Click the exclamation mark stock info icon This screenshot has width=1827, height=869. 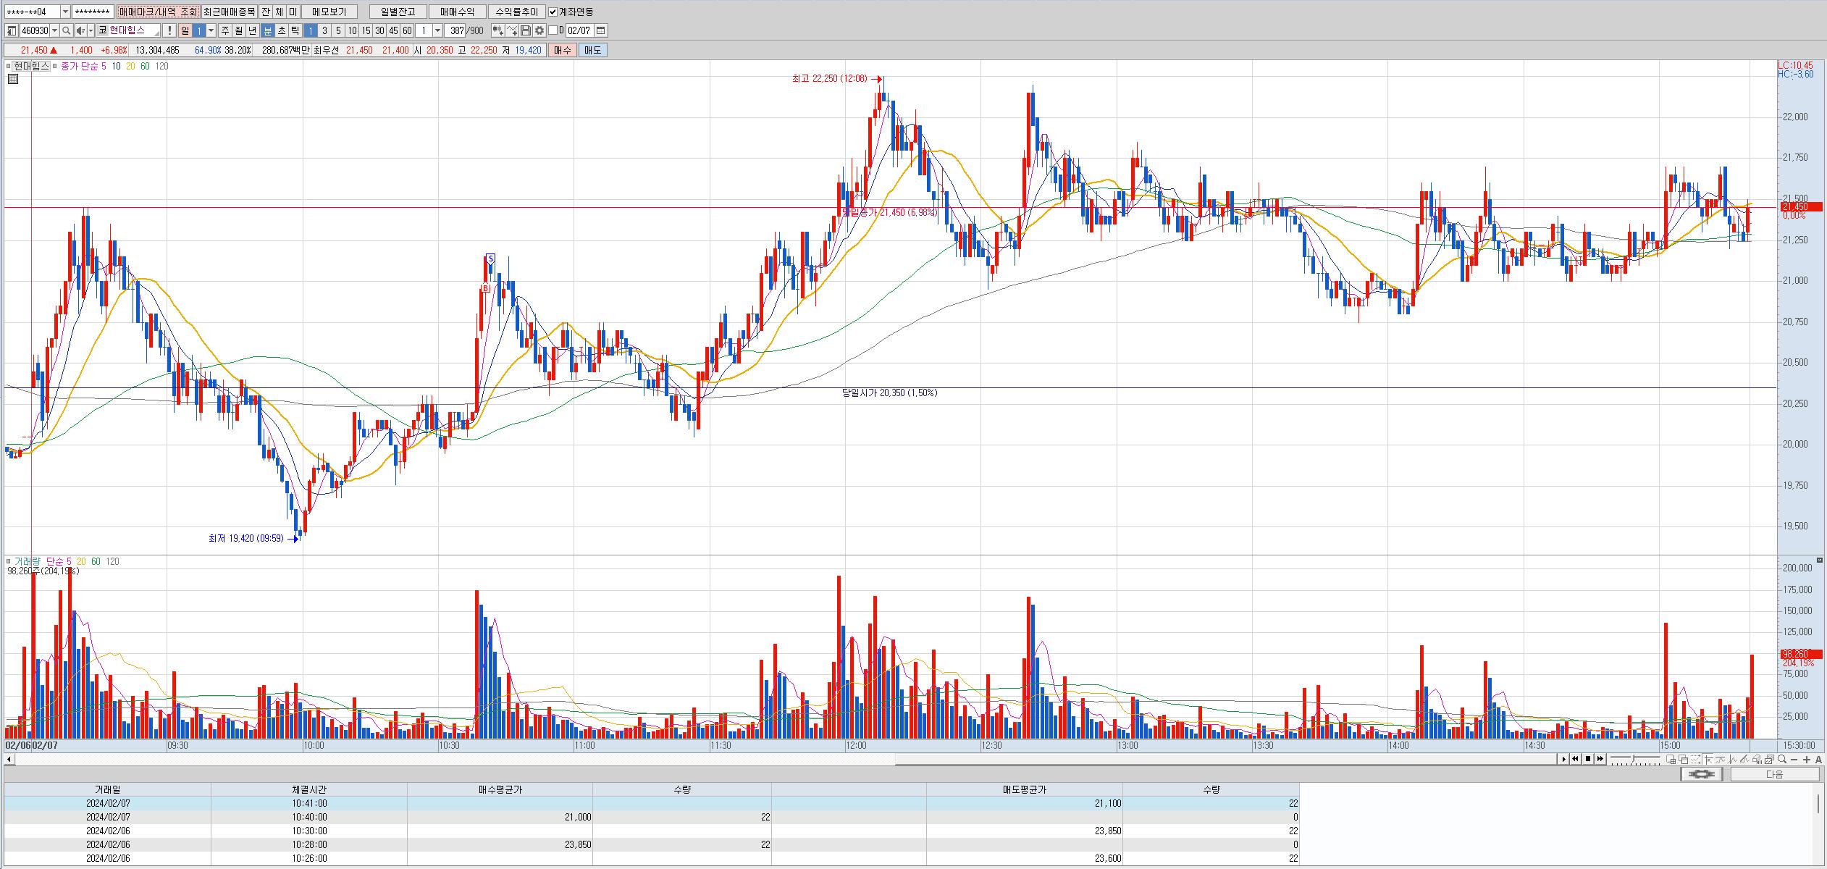click(169, 30)
